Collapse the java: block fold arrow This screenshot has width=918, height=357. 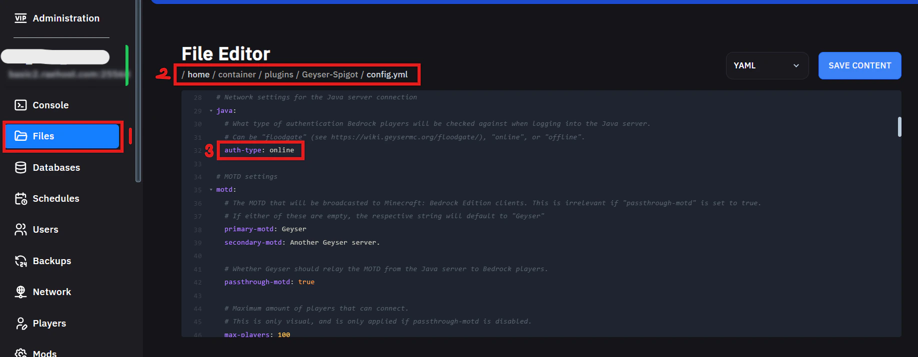(x=211, y=111)
